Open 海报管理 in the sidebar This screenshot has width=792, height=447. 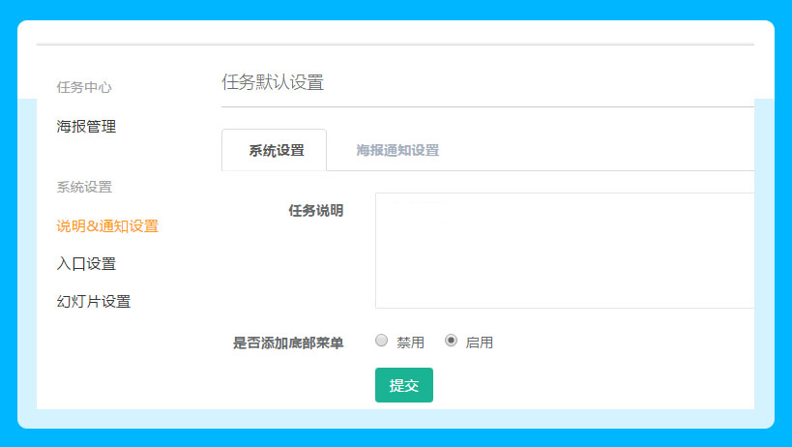86,127
